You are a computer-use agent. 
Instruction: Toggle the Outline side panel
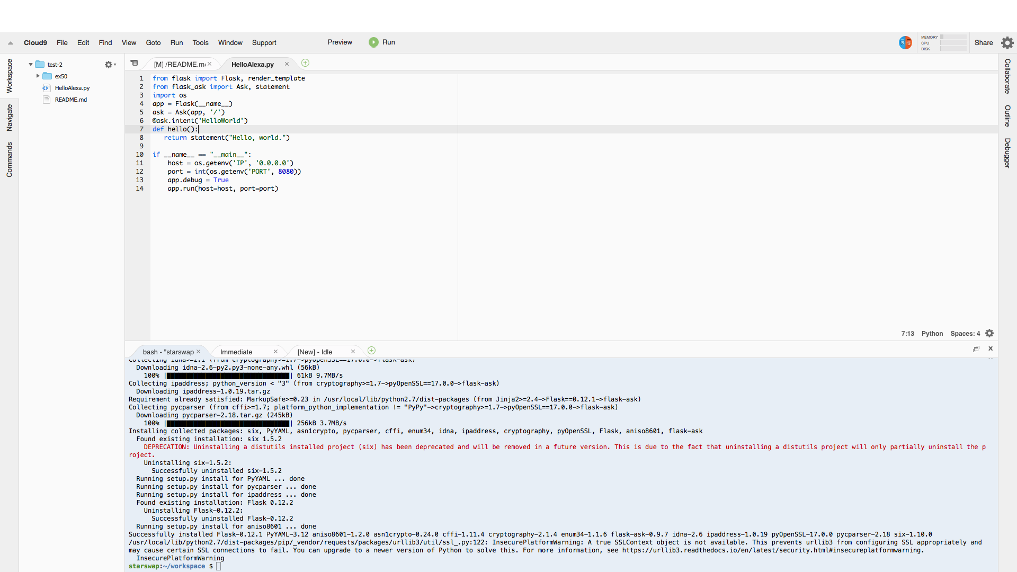1007,116
